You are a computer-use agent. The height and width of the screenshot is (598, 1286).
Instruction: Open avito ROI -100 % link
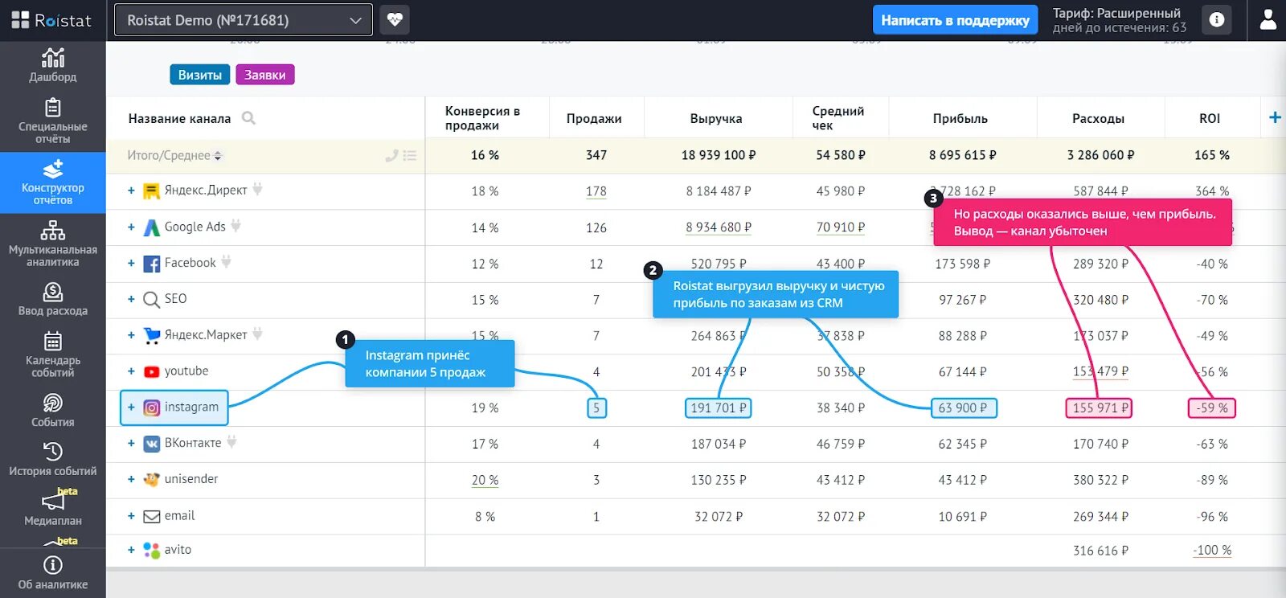1212,551
